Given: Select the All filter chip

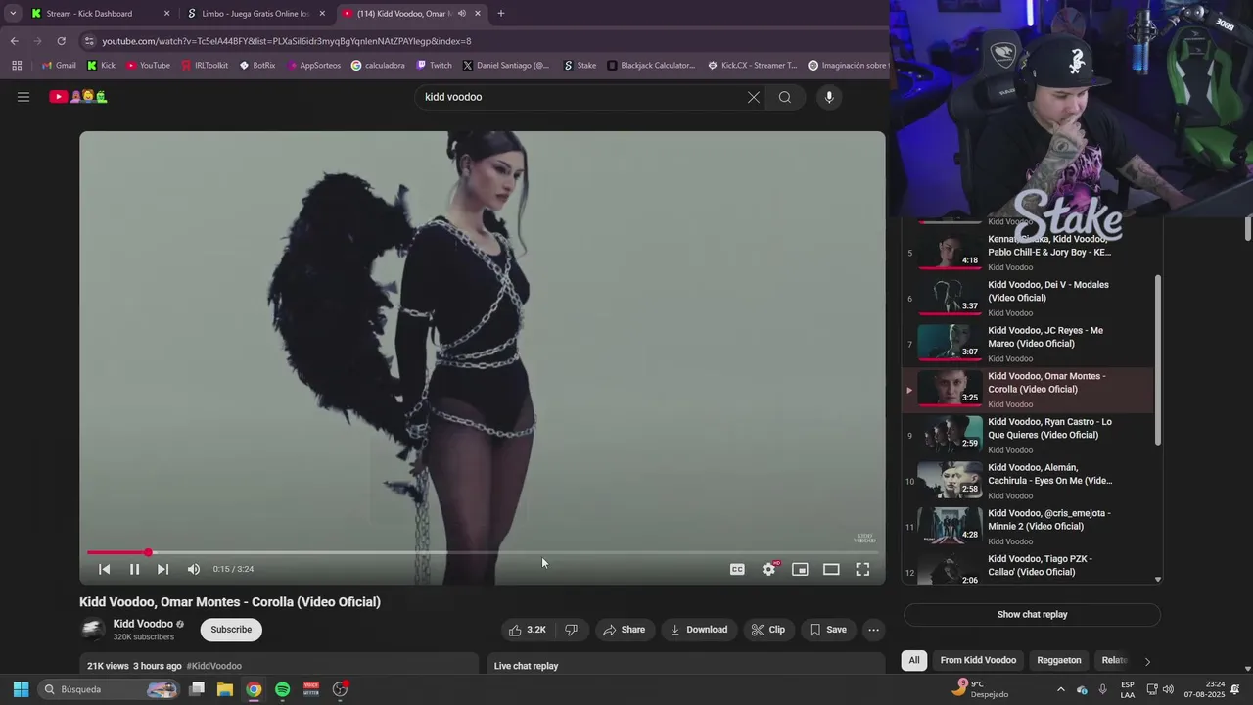Looking at the screenshot, I should (914, 660).
